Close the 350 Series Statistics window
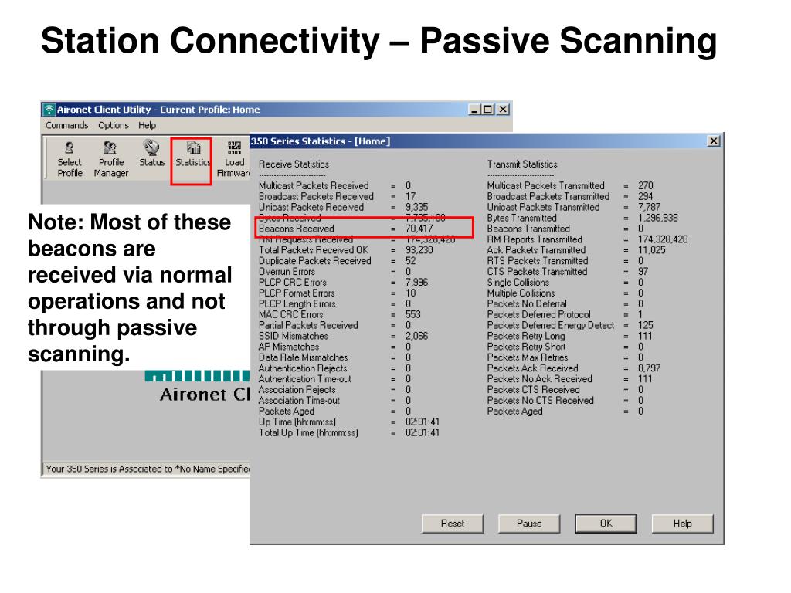This screenshot has width=791, height=593. [x=713, y=141]
